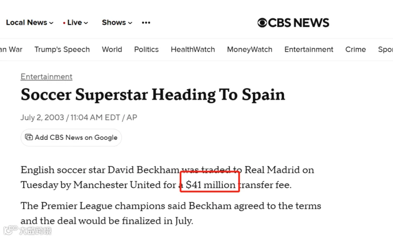The height and width of the screenshot is (238, 393).
Task: Click the highlighted $41 million text
Action: point(210,185)
